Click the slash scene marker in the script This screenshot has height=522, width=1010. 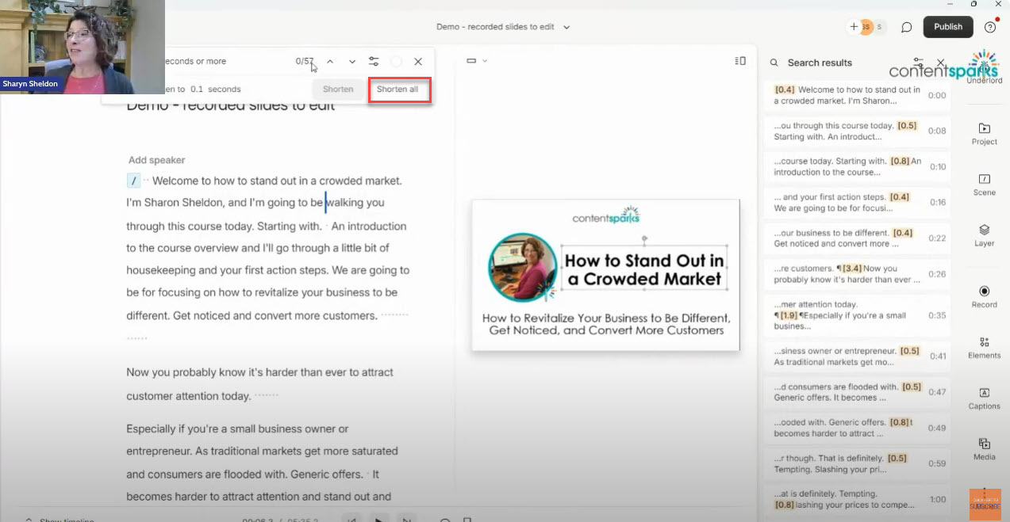click(x=133, y=181)
